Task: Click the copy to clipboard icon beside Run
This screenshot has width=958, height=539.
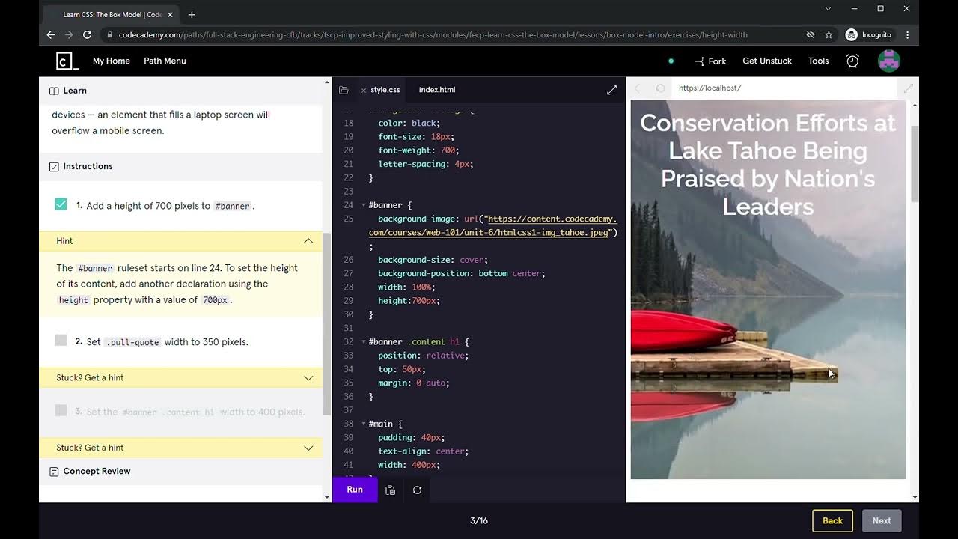Action: (x=390, y=490)
